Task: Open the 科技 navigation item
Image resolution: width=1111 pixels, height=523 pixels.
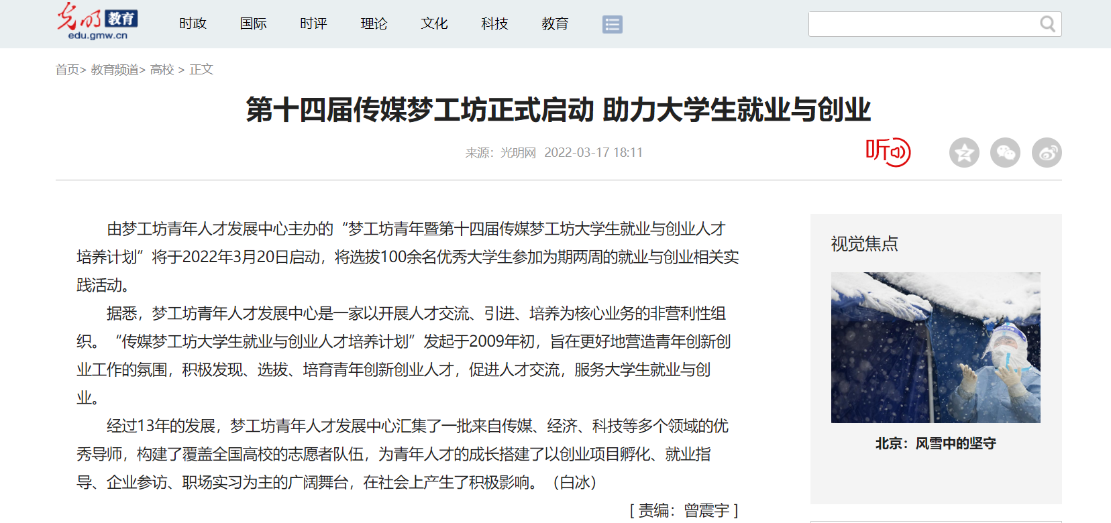Action: 494,23
